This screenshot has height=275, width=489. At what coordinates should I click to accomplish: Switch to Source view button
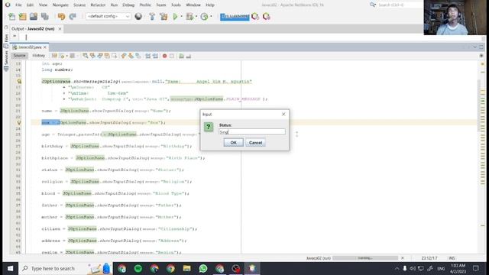(19, 56)
